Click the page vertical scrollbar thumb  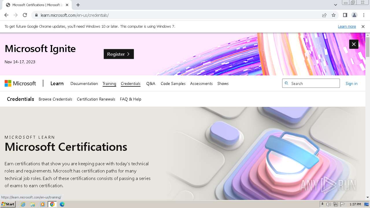pos(368,47)
